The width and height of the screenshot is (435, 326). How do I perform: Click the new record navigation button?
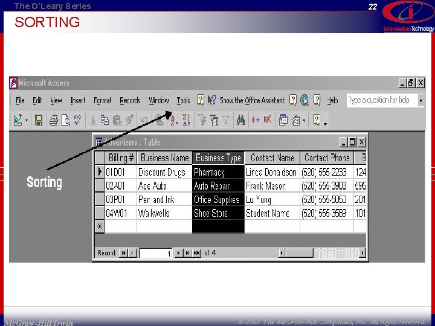click(x=197, y=253)
